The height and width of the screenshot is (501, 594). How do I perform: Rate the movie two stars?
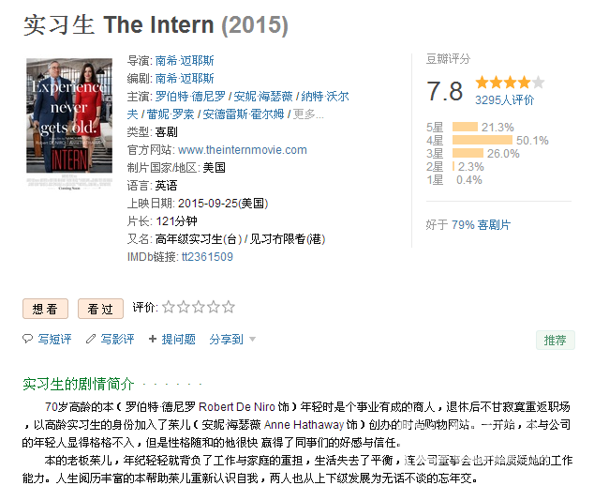184,307
